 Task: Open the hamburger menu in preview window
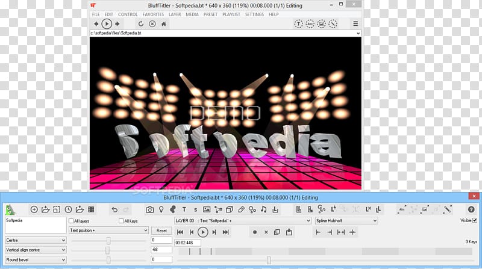click(x=355, y=23)
